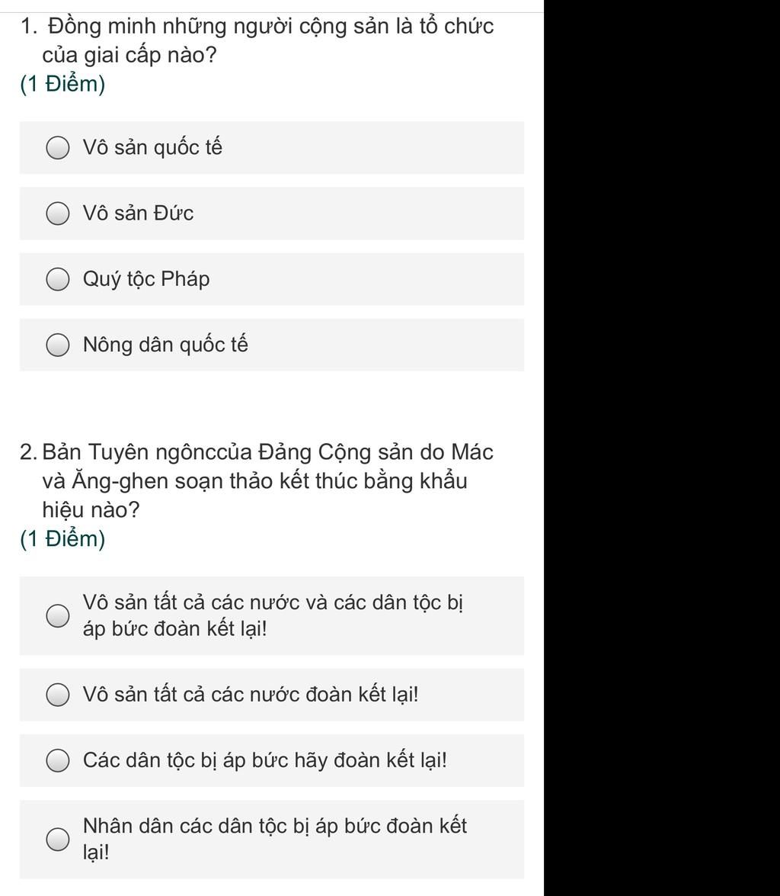Pick the 'Quý tộc Pháp' radio button

pyautogui.click(x=58, y=280)
